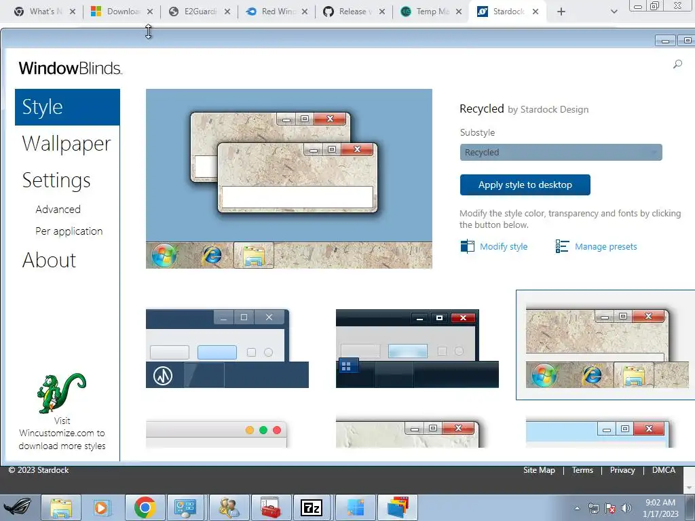The width and height of the screenshot is (695, 521).
Task: Click the Manage presets icon
Action: [562, 246]
